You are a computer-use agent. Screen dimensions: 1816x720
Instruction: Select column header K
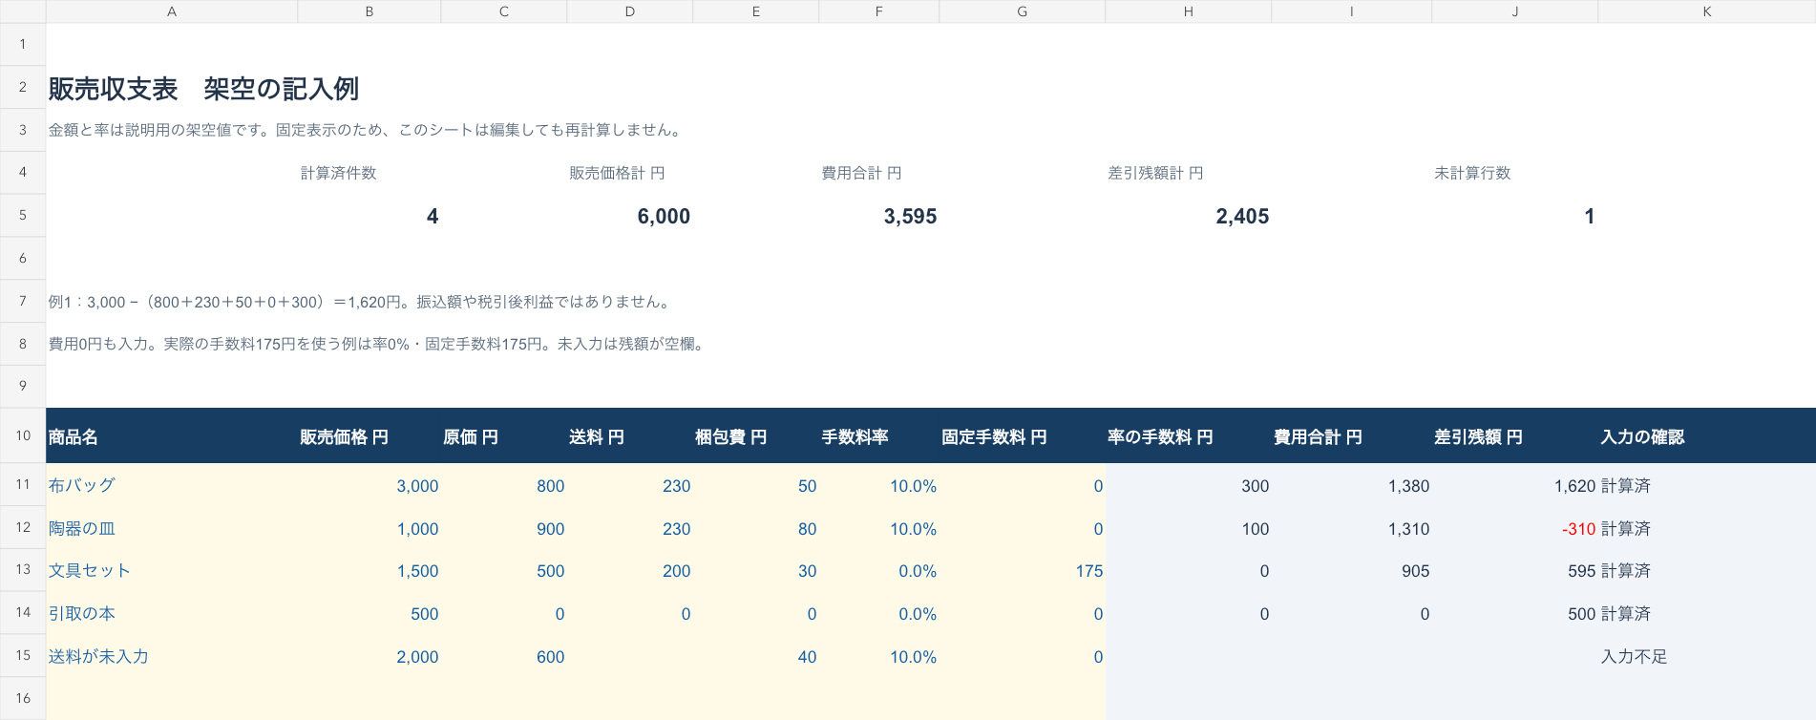click(x=1706, y=11)
